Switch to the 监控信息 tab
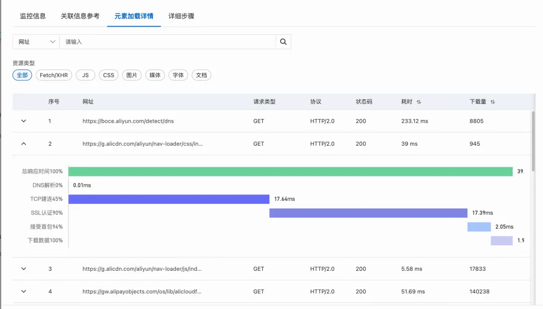 pos(33,16)
